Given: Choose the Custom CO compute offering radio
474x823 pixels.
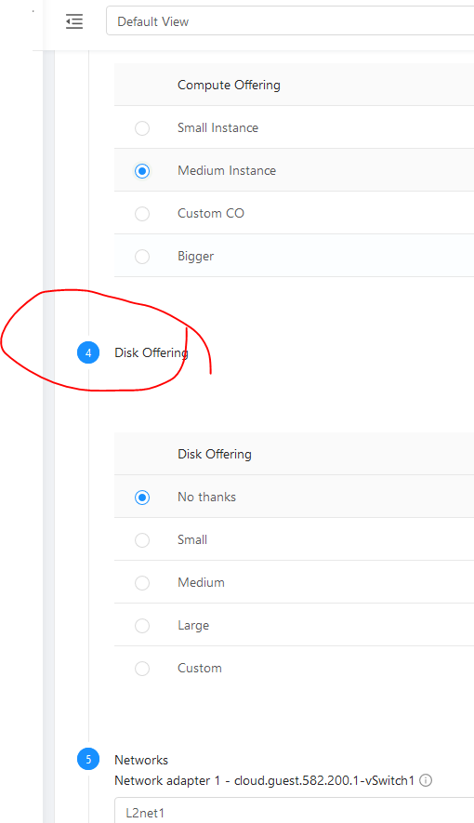Looking at the screenshot, I should (x=142, y=214).
